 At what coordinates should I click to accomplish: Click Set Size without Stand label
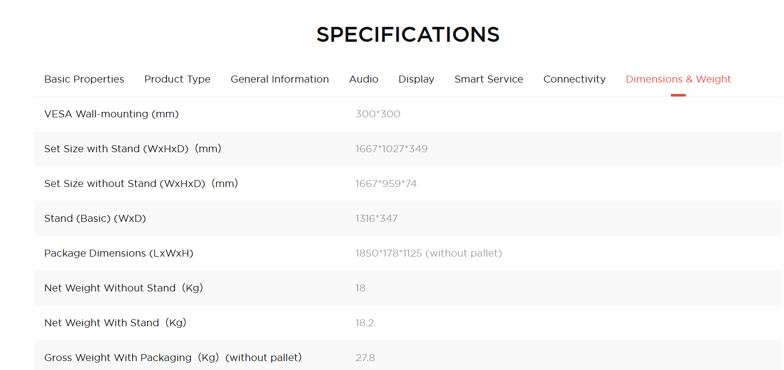(141, 184)
